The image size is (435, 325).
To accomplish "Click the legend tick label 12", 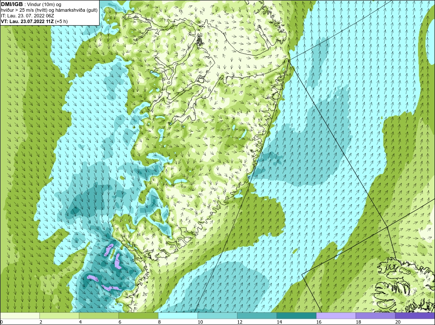I will point(240,322).
